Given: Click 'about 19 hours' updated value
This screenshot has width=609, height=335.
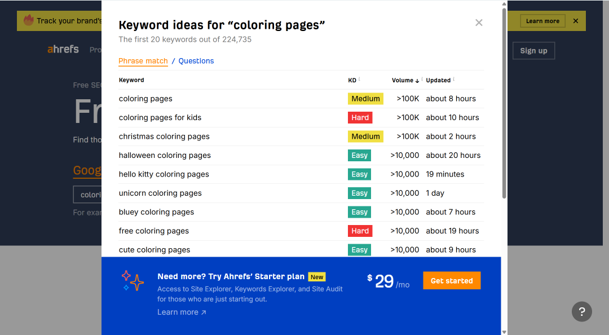Looking at the screenshot, I should click(452, 231).
